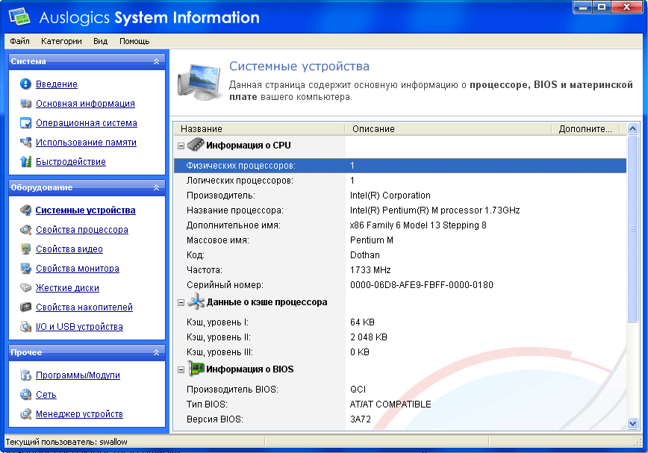
Task: Click the CPU chip icon in Информация о CPU
Action: coord(196,145)
